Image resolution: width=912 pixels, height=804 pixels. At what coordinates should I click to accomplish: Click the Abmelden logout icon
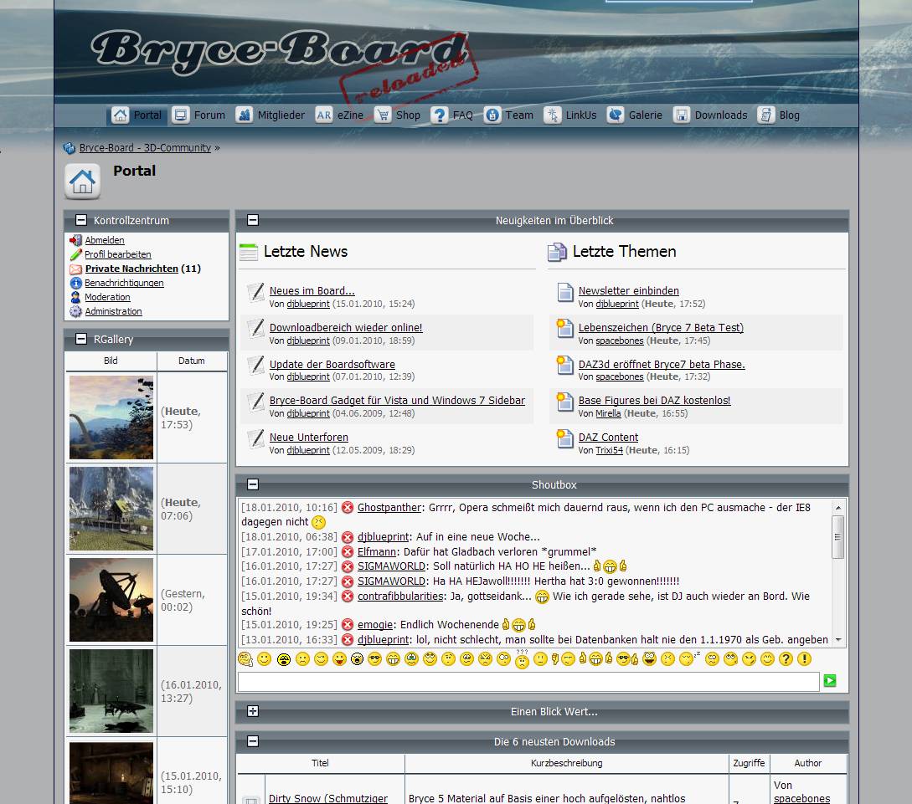pos(75,240)
